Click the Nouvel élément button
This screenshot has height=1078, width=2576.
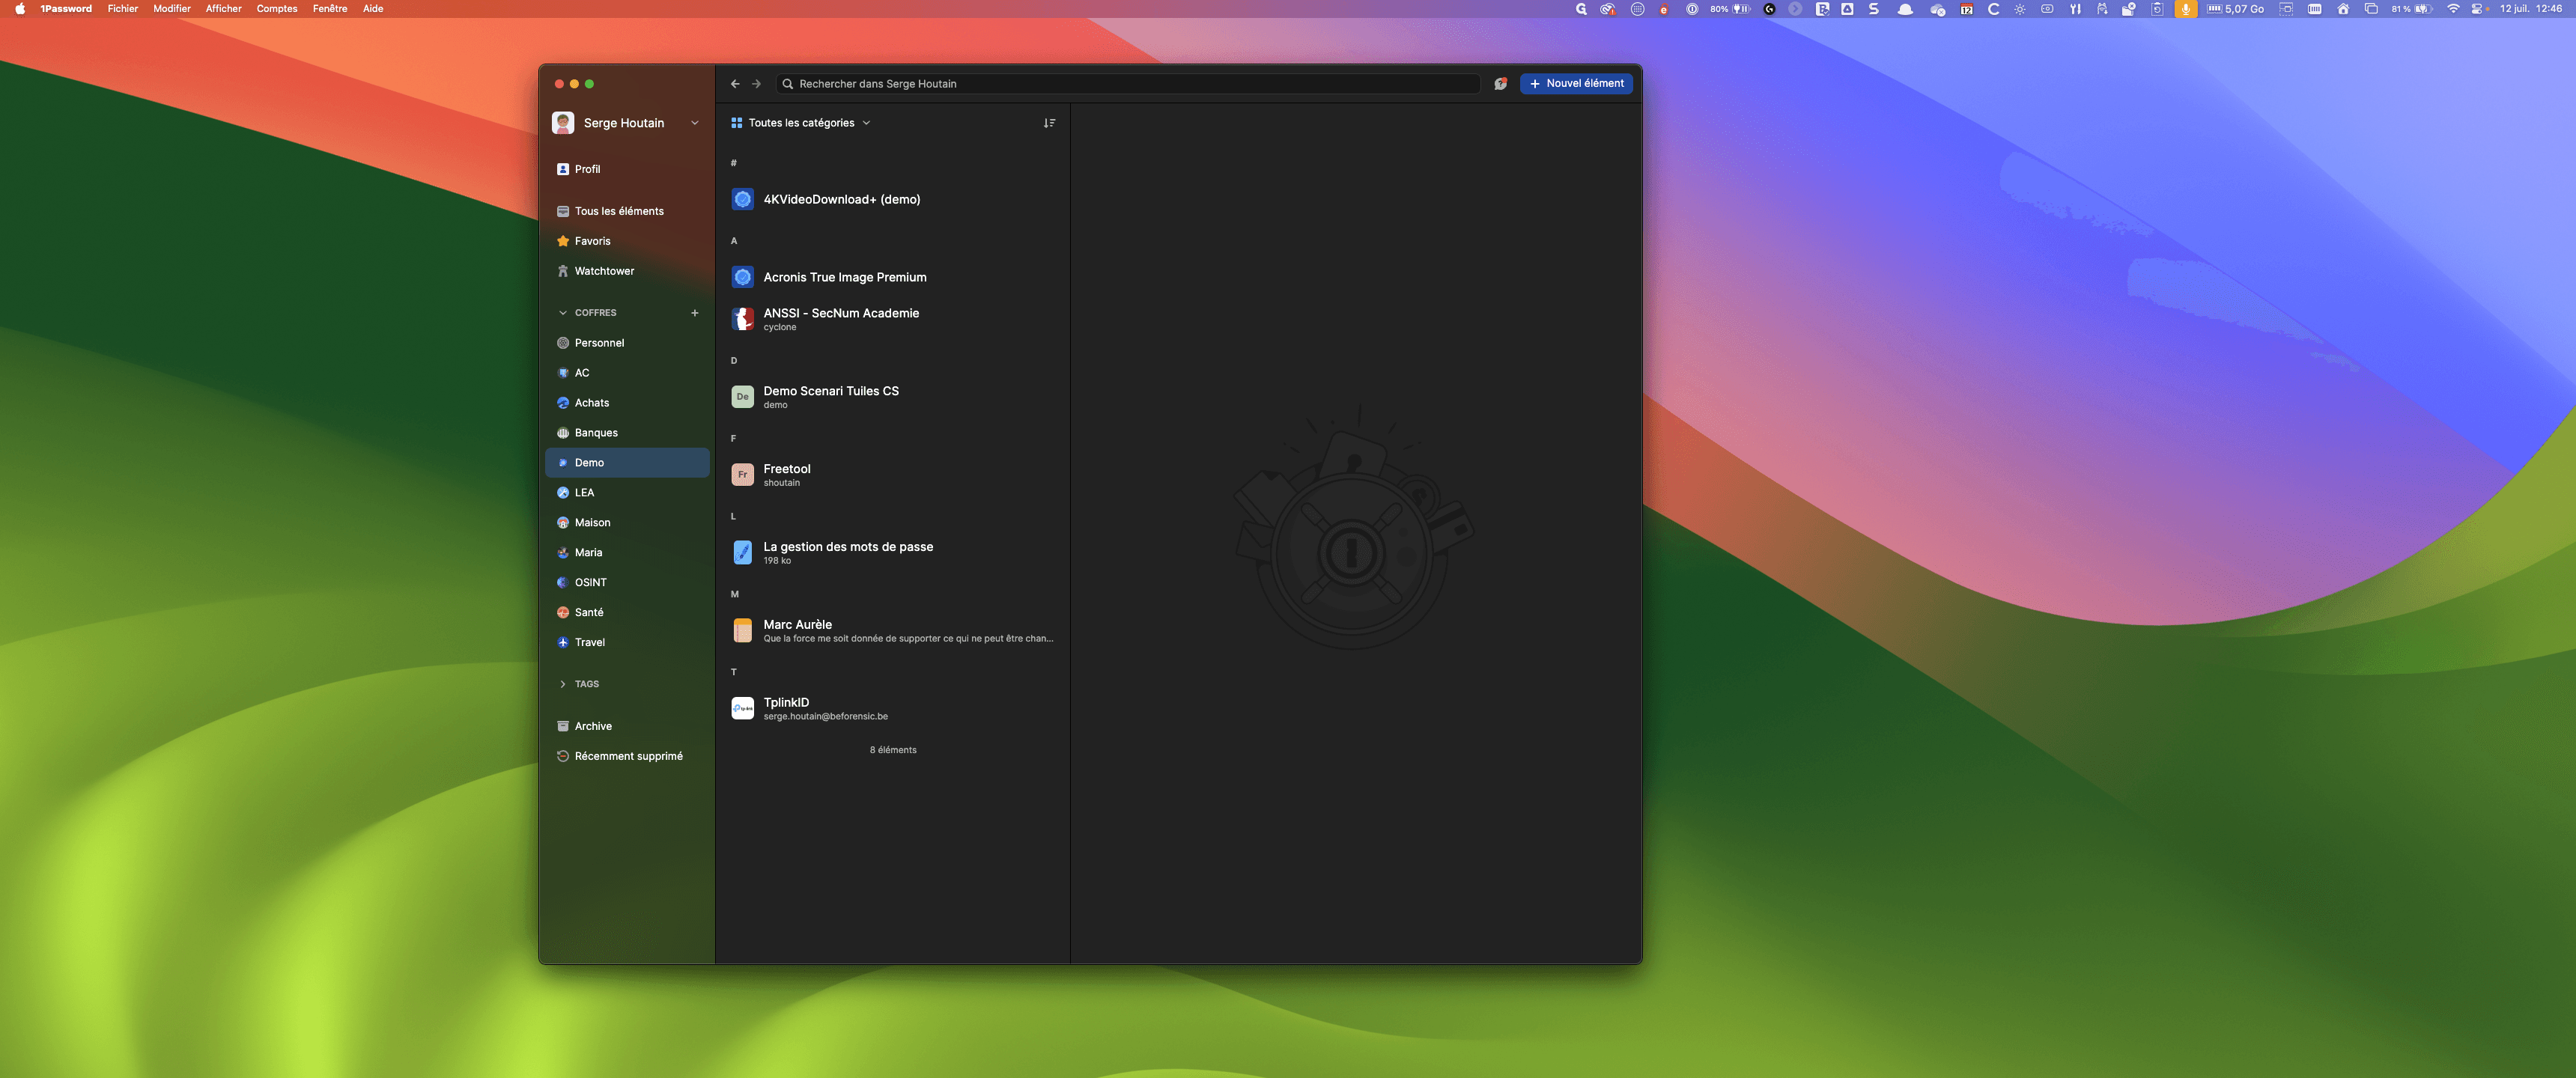pyautogui.click(x=1576, y=84)
